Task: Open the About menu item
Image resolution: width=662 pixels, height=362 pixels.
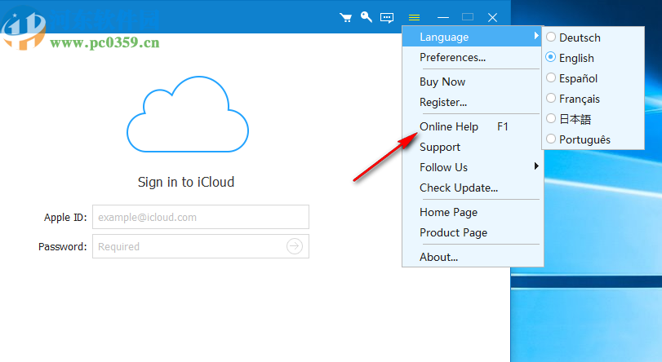Action: 438,257
